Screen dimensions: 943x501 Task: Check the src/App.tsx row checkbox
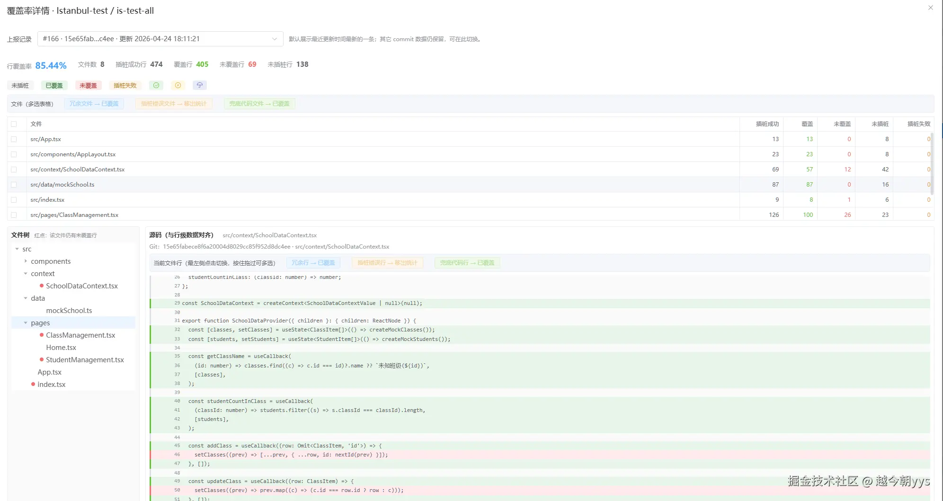[x=14, y=139]
